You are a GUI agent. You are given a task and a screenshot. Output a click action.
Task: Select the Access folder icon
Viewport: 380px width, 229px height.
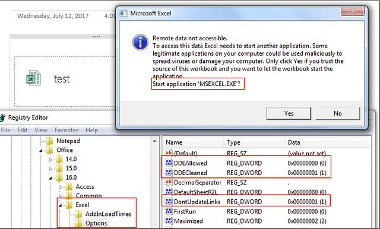(69, 187)
